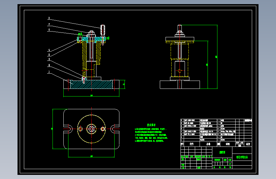Select the hex nut atop the side view
276x179 pixels.
point(180,33)
